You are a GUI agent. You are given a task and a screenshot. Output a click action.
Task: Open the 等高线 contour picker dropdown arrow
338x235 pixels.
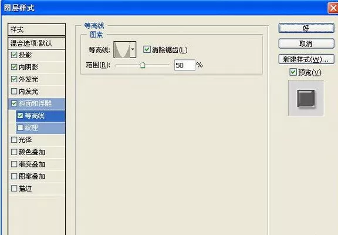[x=133, y=49]
